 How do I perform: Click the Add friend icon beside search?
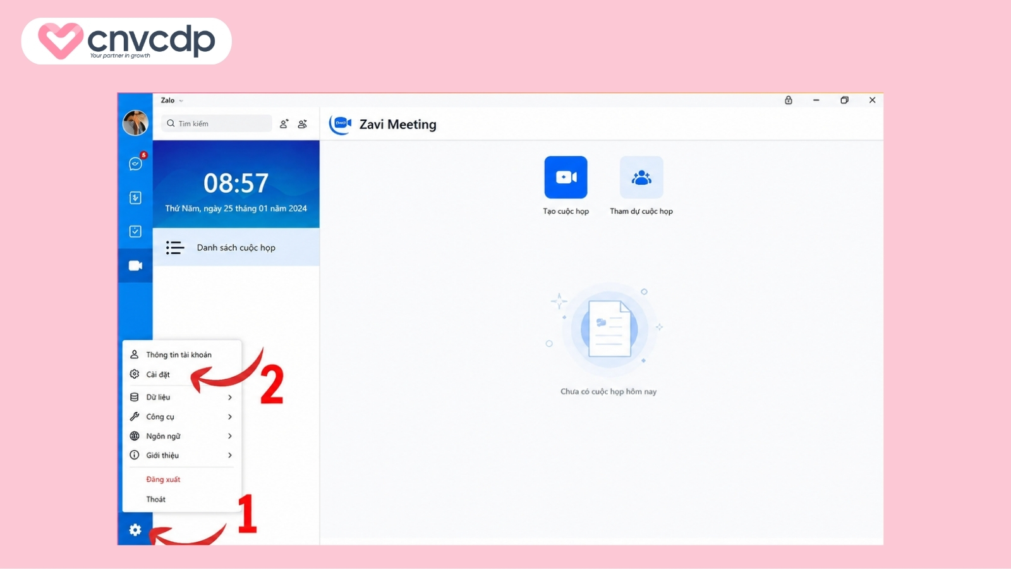click(284, 124)
